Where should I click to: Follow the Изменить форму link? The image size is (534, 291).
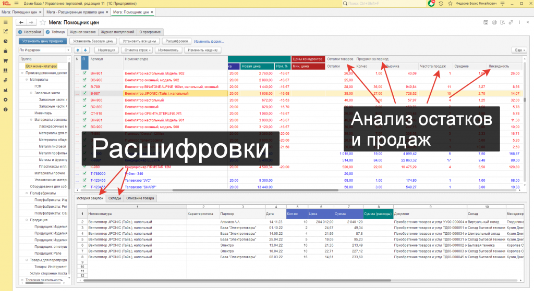pos(209,42)
